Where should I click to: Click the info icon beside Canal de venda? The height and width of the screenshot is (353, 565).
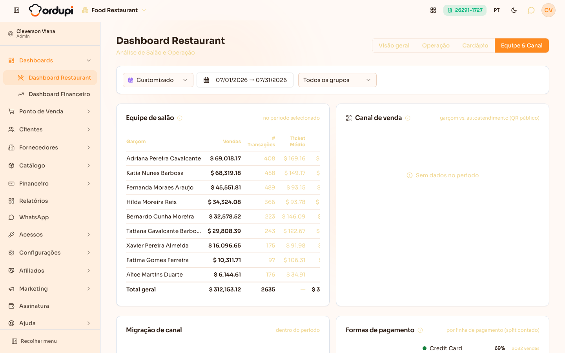click(x=408, y=118)
